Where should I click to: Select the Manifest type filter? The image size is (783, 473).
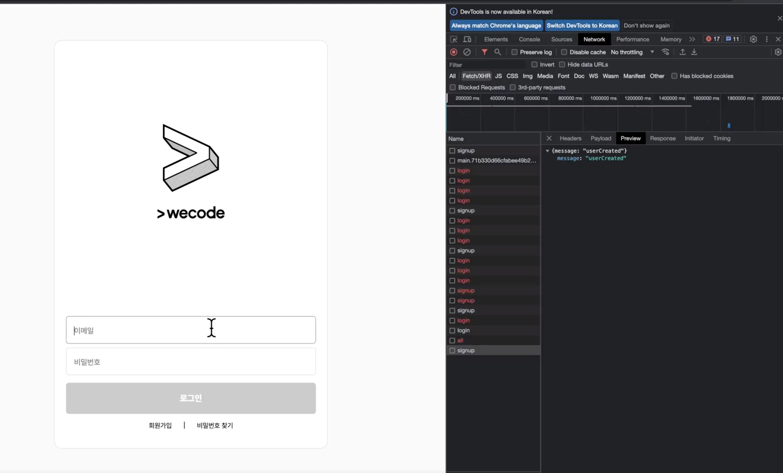[x=634, y=76]
